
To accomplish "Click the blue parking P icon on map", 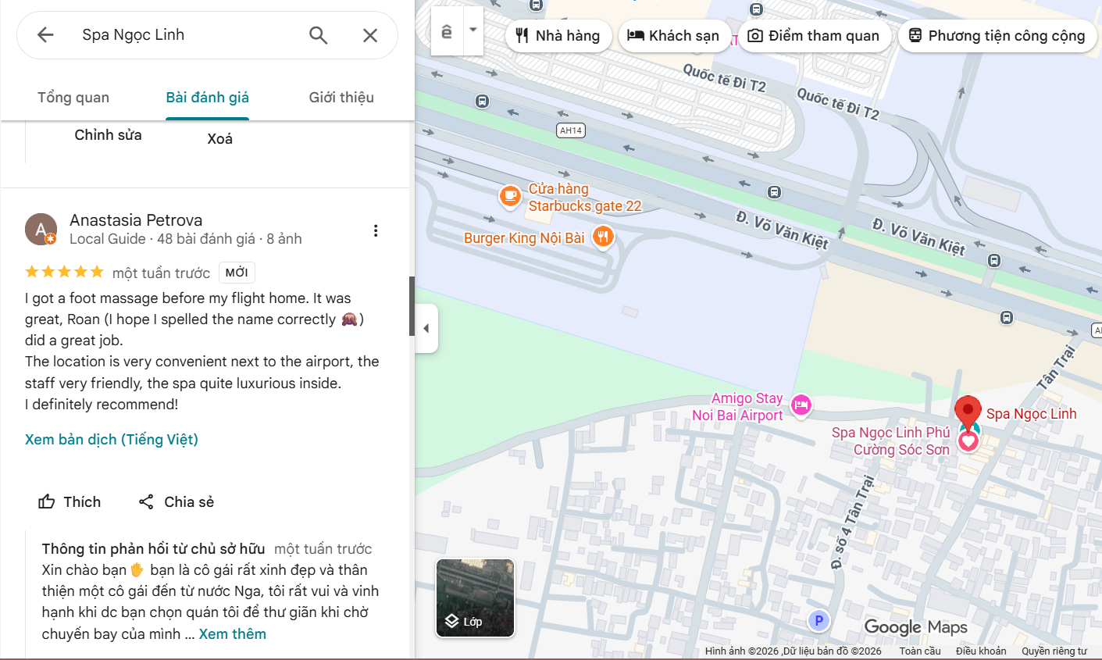I will [818, 621].
